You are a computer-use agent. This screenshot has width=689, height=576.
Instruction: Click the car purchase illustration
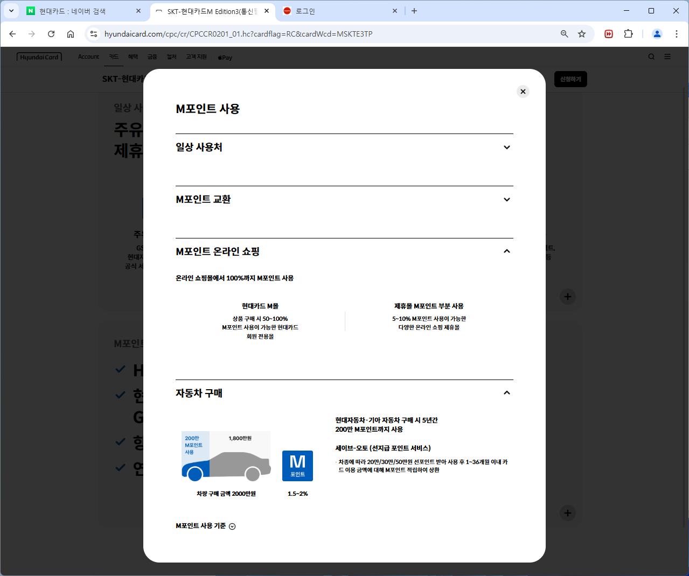click(226, 456)
